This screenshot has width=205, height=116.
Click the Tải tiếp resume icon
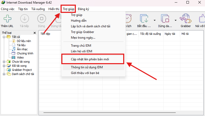(24, 19)
